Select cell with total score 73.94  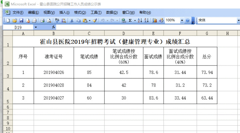pyautogui.click(x=207, y=72)
